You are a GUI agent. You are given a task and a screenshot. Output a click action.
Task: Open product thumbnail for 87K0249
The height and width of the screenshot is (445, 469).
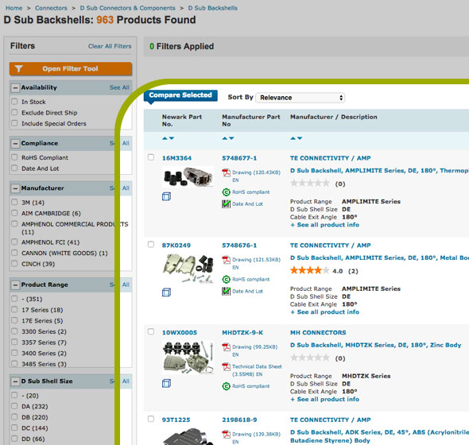(x=188, y=269)
